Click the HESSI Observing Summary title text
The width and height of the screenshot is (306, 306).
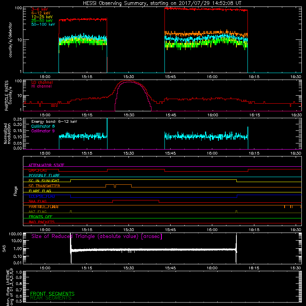tap(162, 3)
